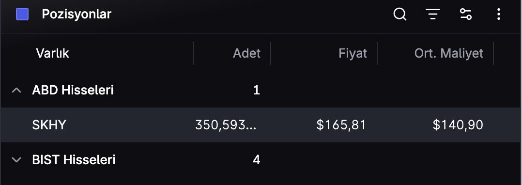This screenshot has width=522, height=185.
Task: Expand the BIST Hisseleri group
Action: [16, 160]
